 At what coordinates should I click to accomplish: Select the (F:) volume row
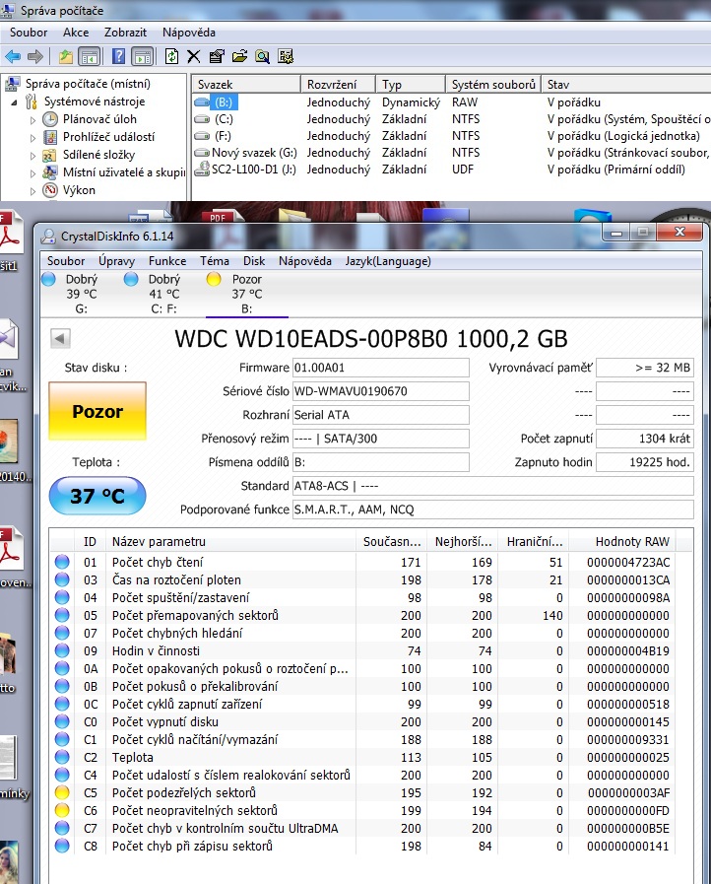451,136
